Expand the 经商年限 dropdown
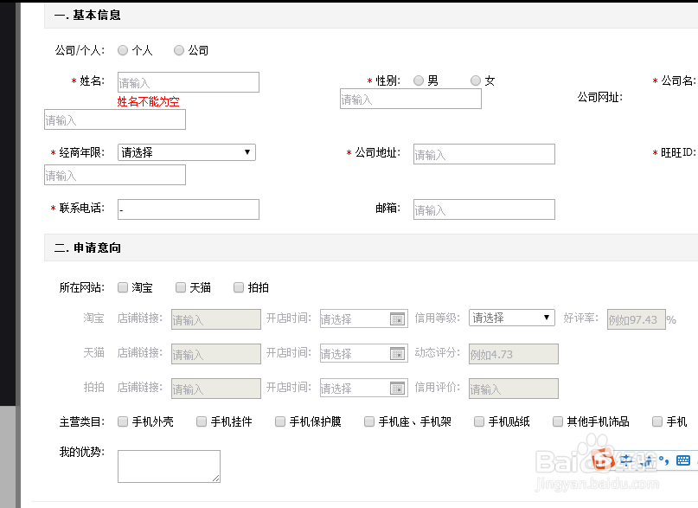Image resolution: width=698 pixels, height=508 pixels. click(187, 152)
